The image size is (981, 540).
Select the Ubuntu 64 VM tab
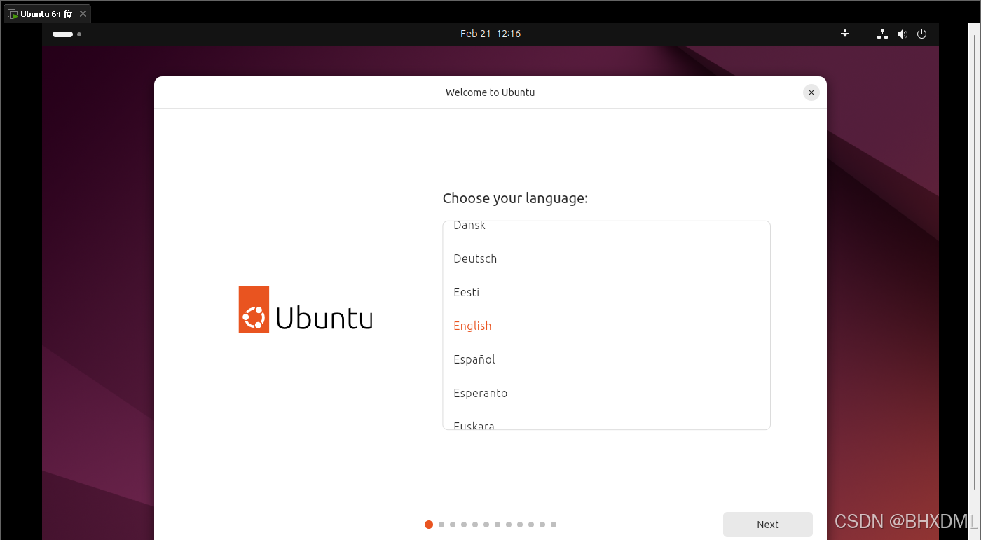click(46, 13)
